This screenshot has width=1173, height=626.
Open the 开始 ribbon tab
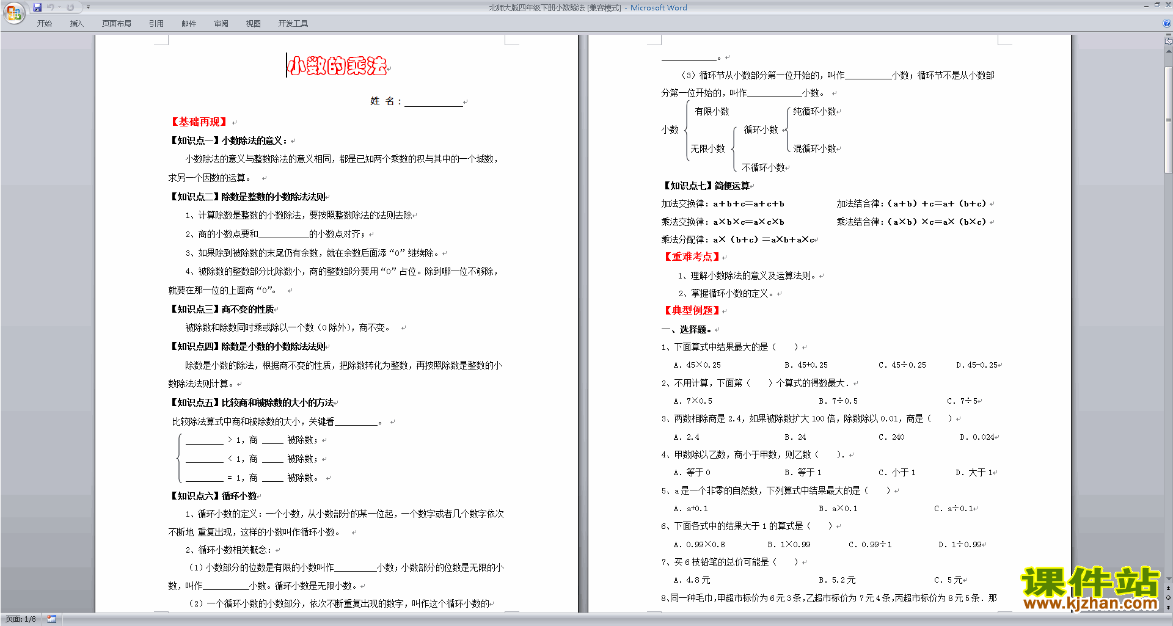(x=44, y=24)
